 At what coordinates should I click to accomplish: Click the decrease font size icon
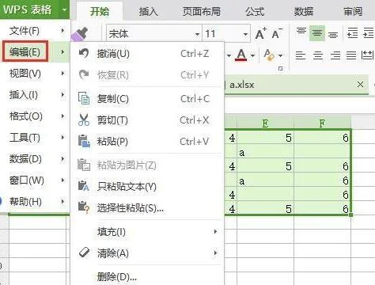(276, 34)
